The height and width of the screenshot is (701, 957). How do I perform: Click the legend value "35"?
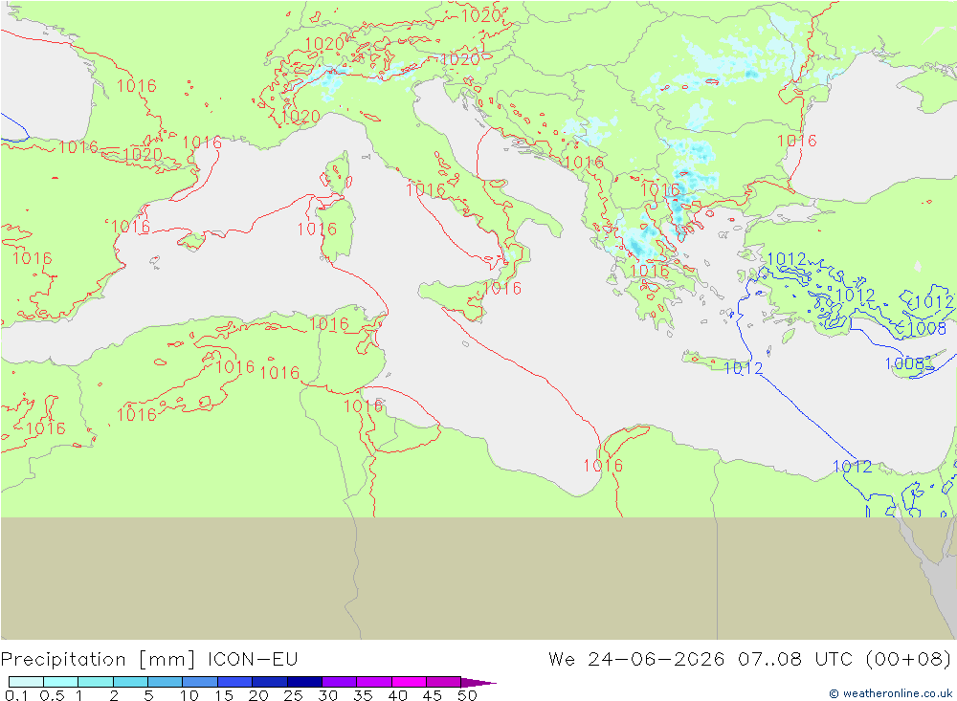[363, 695]
